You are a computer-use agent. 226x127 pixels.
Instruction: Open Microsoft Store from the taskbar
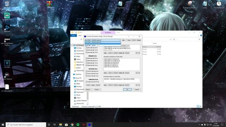pyautogui.click(x=66, y=125)
